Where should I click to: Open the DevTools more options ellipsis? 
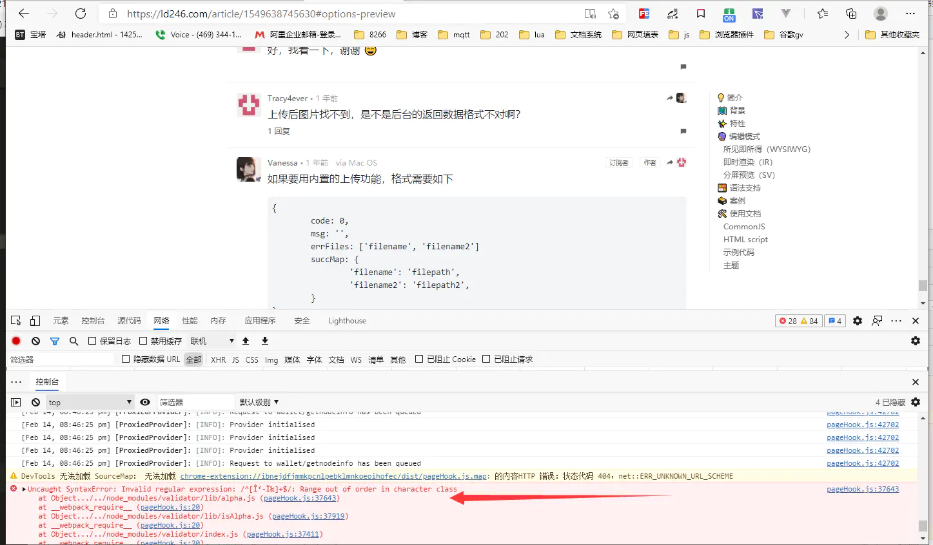point(896,320)
